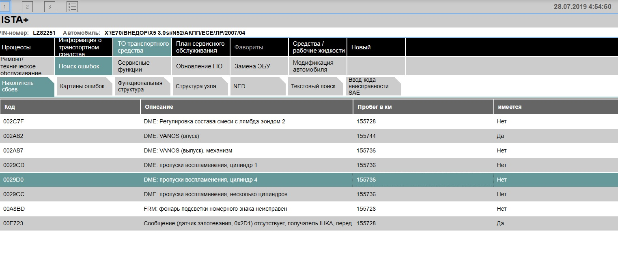Open the Новый menu item
Viewport: 618px width, 273px height.
376,47
